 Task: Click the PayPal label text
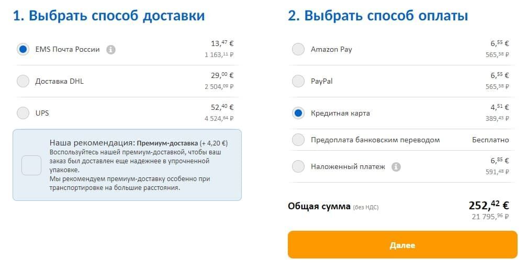coord(321,81)
